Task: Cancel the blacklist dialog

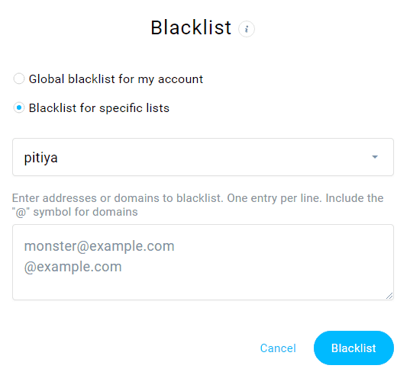Action: point(278,348)
